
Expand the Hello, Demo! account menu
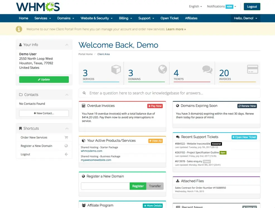(x=245, y=18)
